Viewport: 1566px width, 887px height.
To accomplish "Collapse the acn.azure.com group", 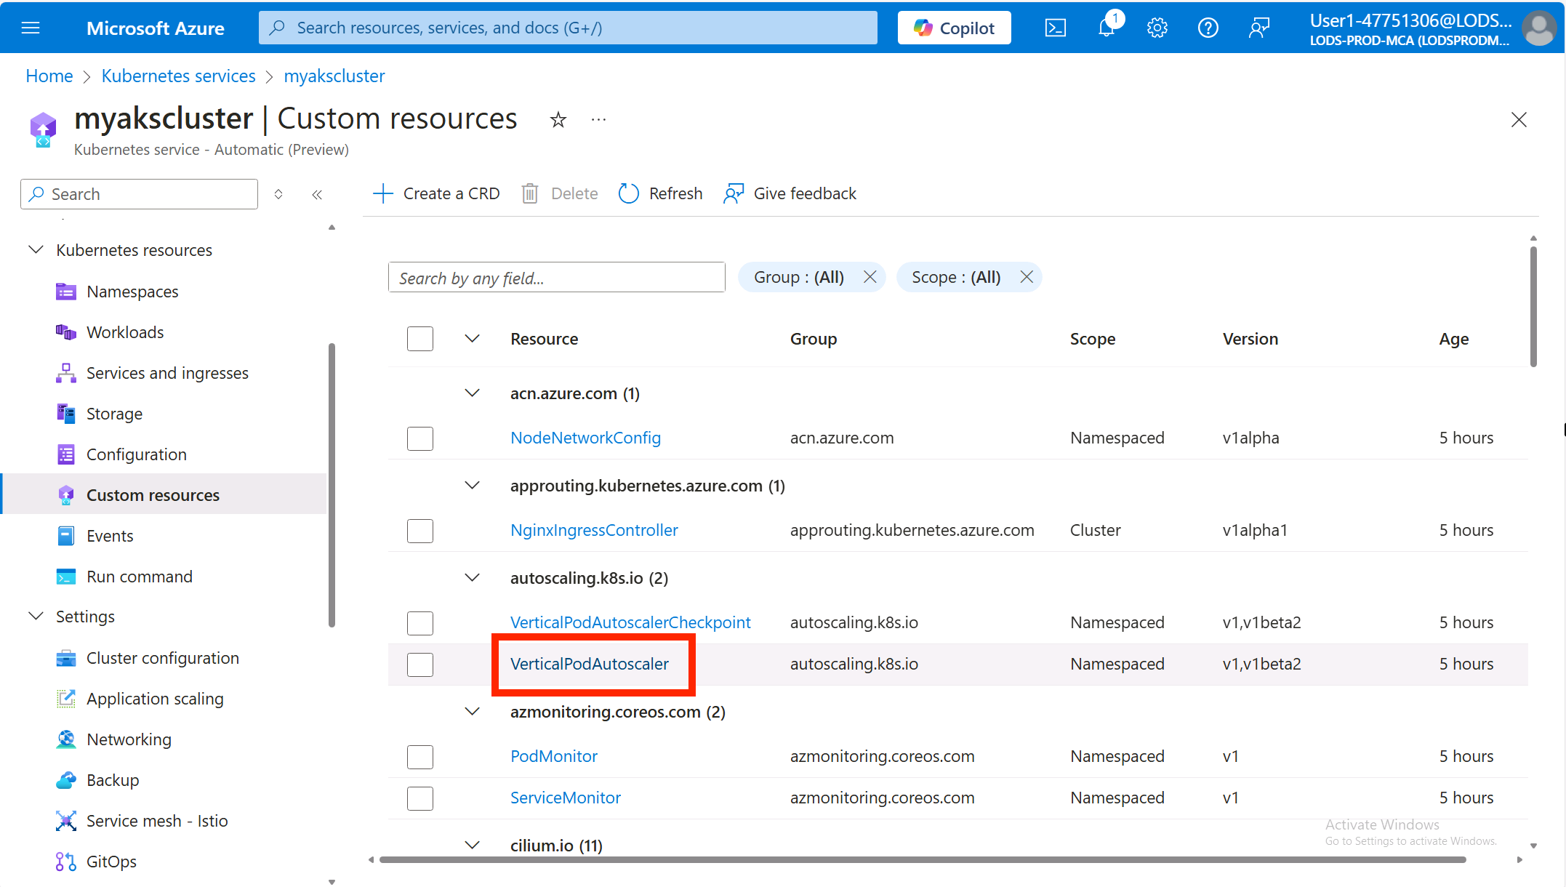I will (x=473, y=393).
